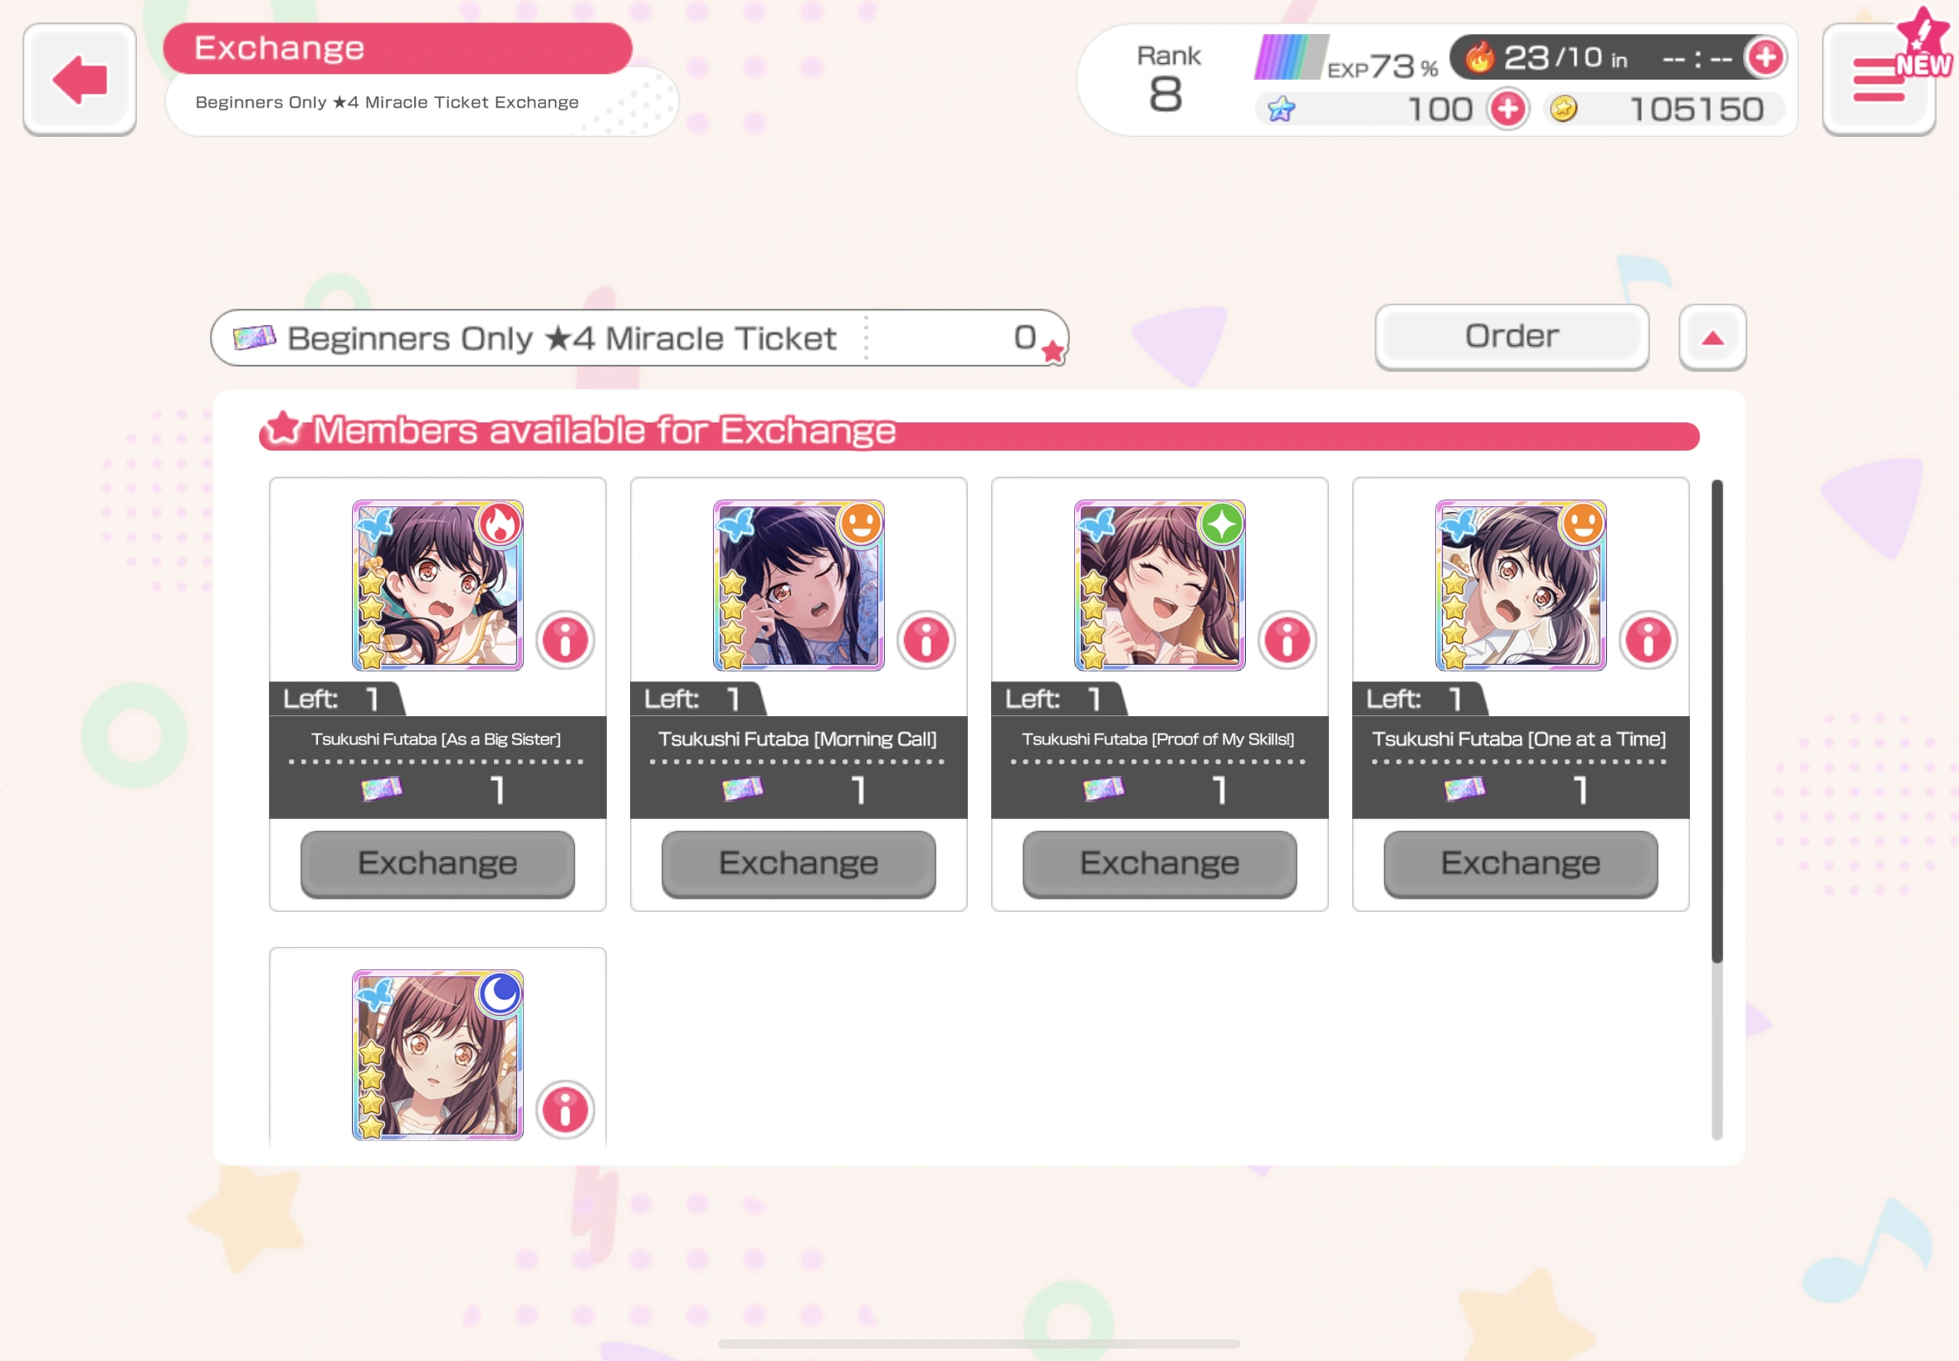Tap the rainbow EXP progress bar
Screen dimensions: 1959x1361
1290,57
